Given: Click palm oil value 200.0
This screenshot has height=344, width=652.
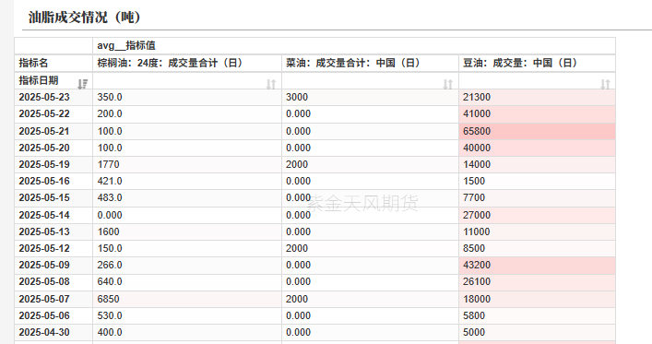Looking at the screenshot, I should tap(110, 114).
